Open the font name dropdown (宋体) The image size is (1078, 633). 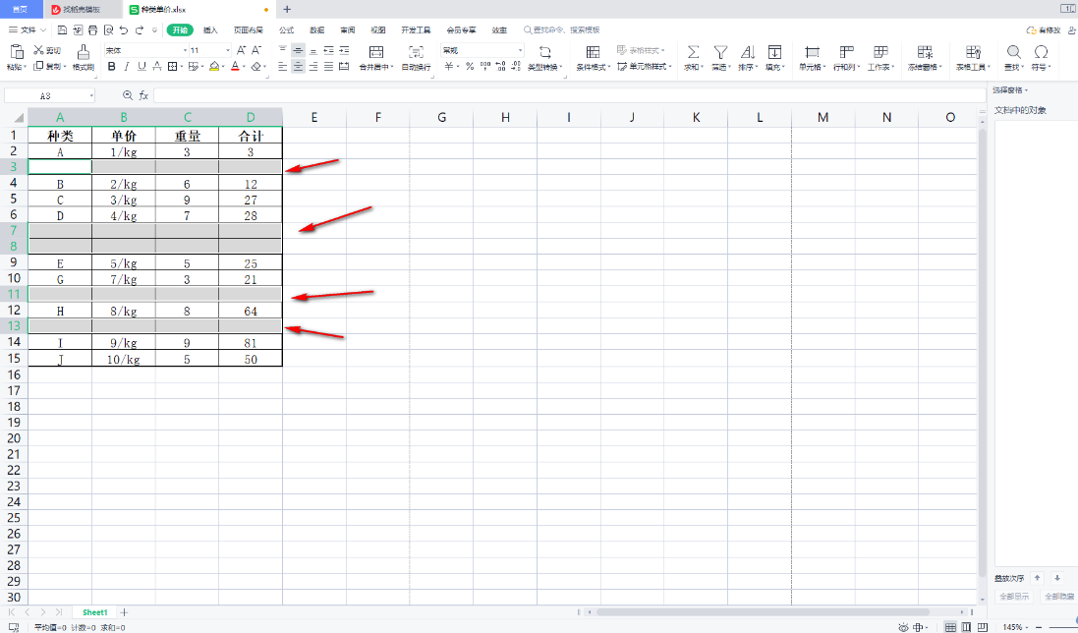(185, 50)
